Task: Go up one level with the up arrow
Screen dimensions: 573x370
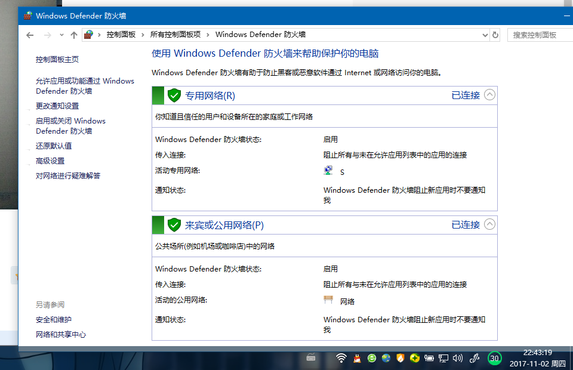Action: click(74, 35)
